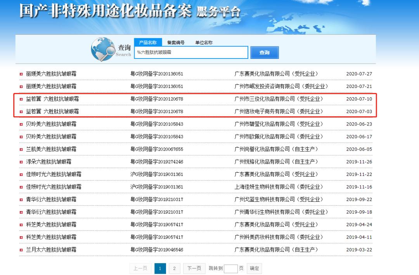Click red bullet icon beside 淳朵六胜肽抗皱眼霜
This screenshot has height=275, width=419.
[21, 162]
